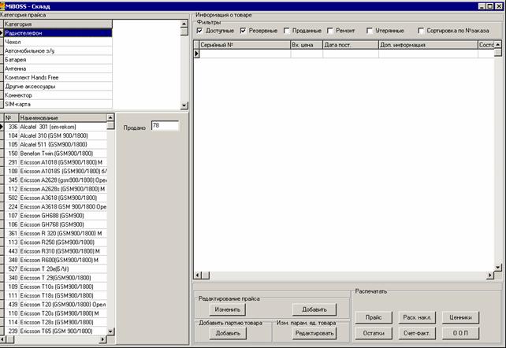This screenshot has height=348, width=506.
Task: Select Ericsson T10s item row
Action: point(56,287)
